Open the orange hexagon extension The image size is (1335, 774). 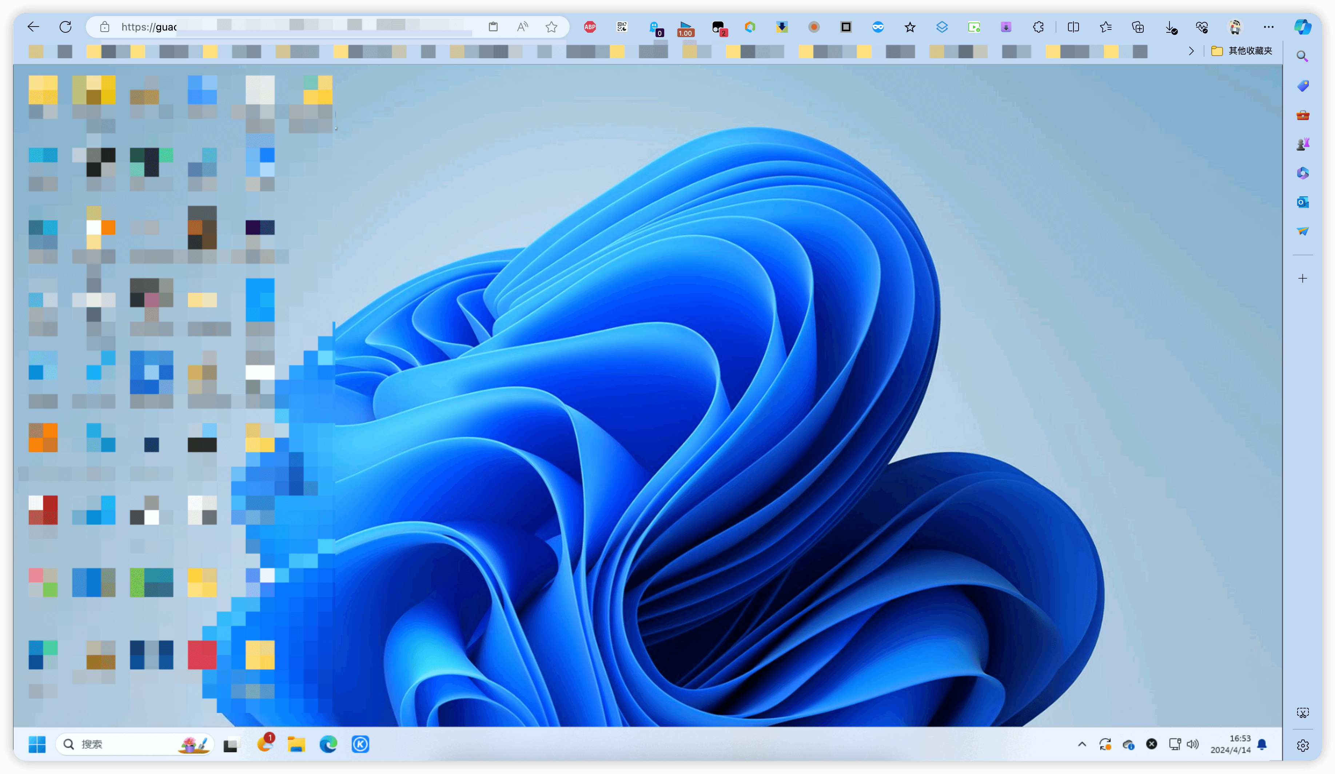750,27
